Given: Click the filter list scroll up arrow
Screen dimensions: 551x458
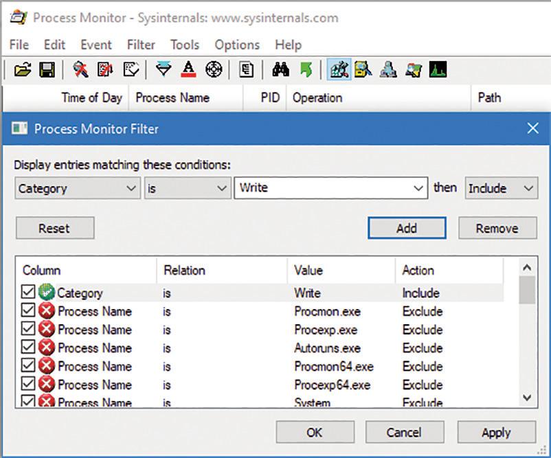Looking at the screenshot, I should tap(527, 268).
